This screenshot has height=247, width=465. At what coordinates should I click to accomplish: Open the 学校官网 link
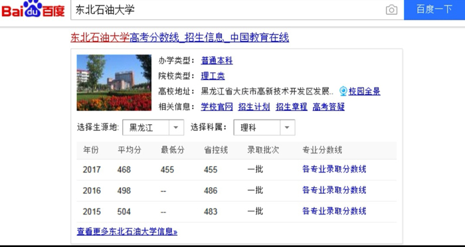[x=217, y=107]
